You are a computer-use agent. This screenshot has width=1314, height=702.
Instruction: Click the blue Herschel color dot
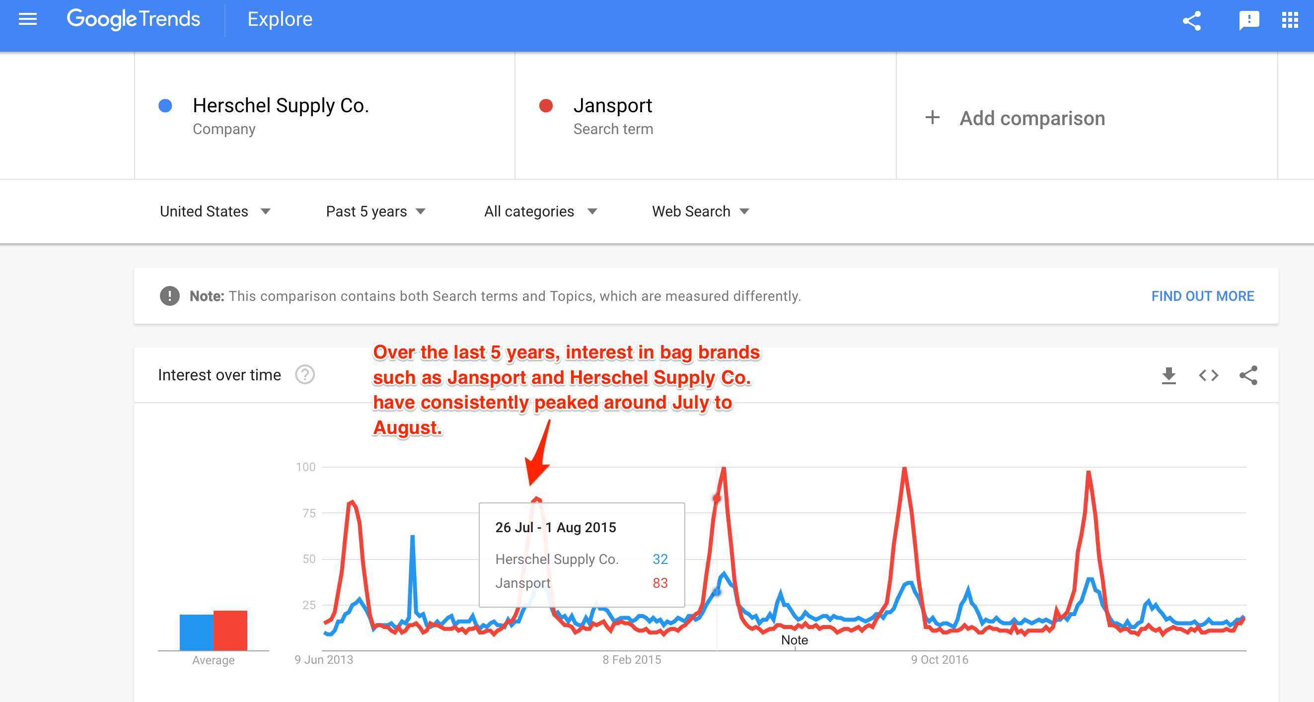(x=165, y=106)
